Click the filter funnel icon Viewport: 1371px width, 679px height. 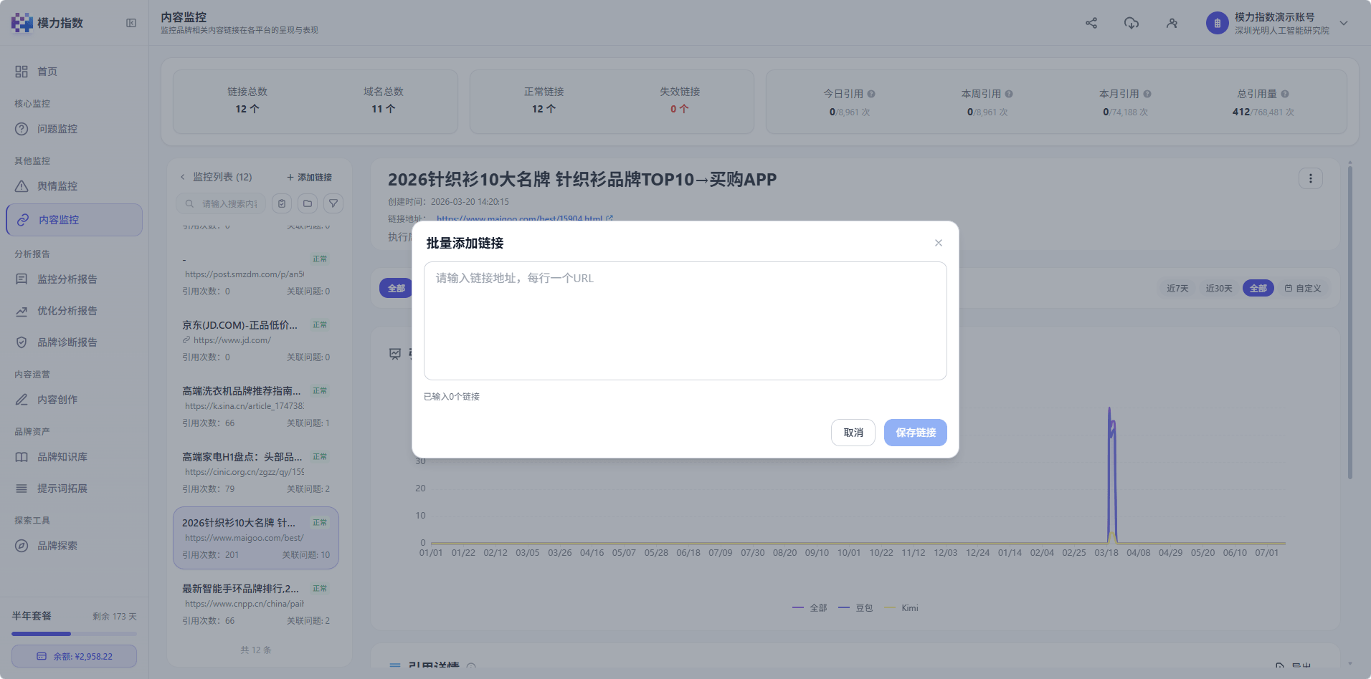tap(333, 203)
